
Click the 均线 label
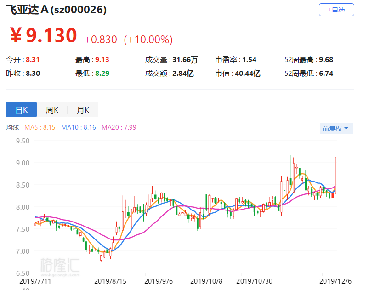click(x=12, y=127)
